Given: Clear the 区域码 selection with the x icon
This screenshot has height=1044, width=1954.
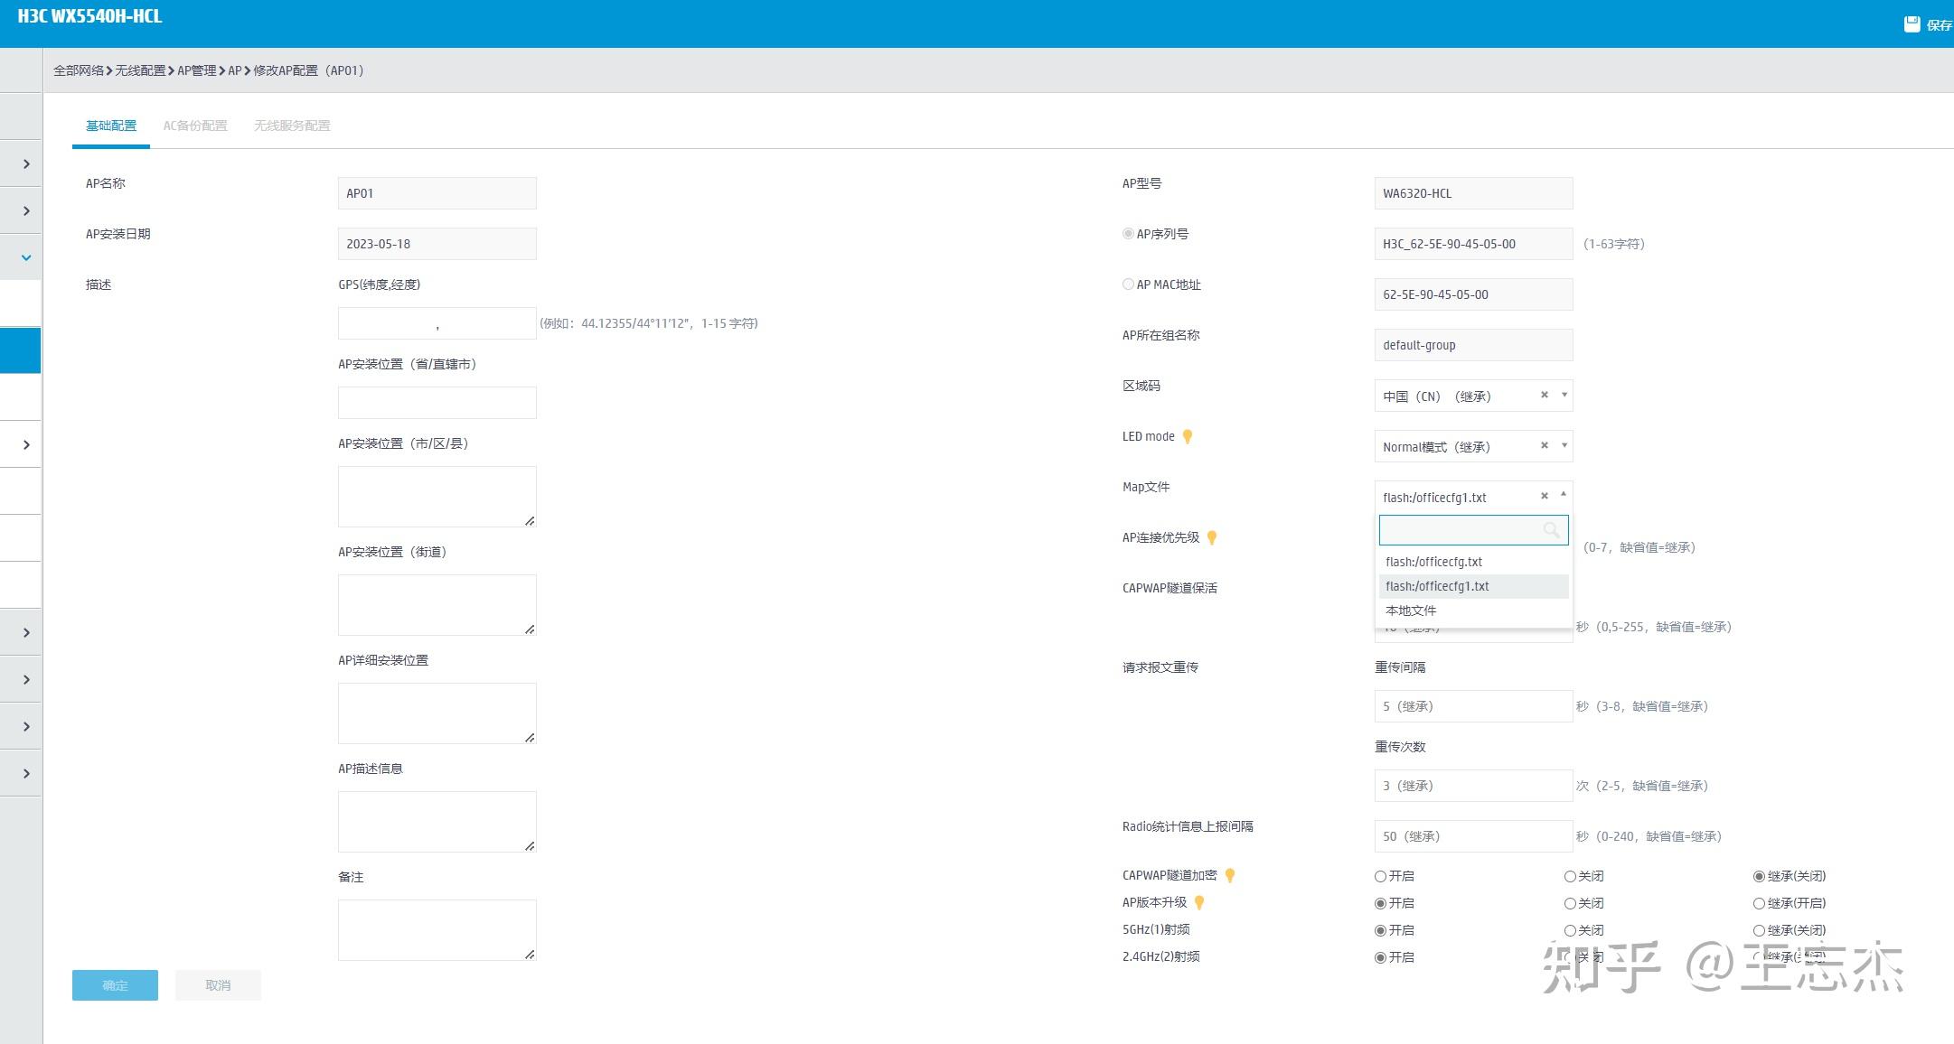Looking at the screenshot, I should coord(1545,396).
